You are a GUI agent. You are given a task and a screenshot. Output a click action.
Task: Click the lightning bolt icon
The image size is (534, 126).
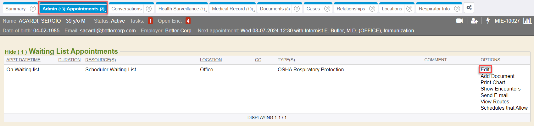coord(488,21)
